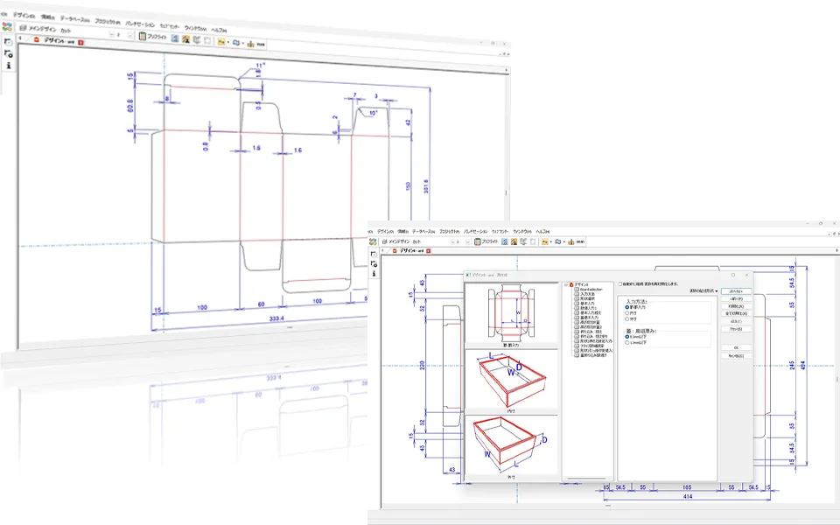Click the キャンセル button in the dialog

(x=735, y=356)
